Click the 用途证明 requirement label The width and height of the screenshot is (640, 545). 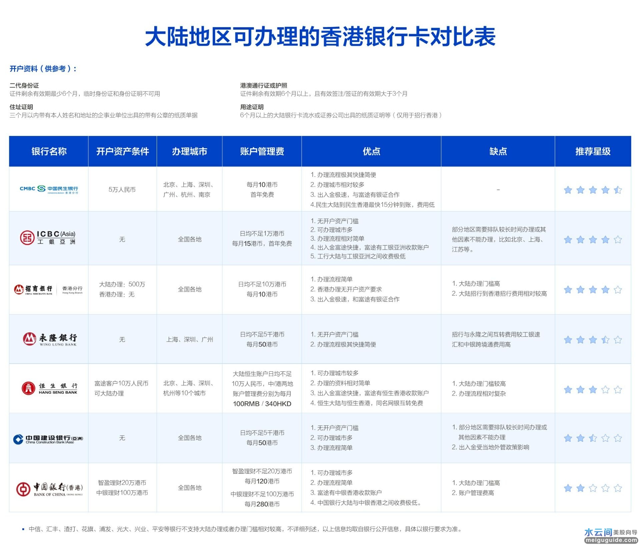point(252,107)
